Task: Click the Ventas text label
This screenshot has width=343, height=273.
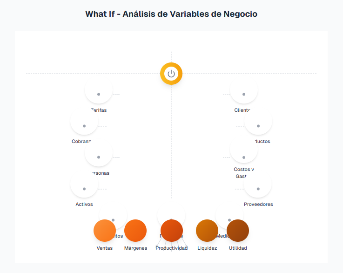Action: [x=105, y=248]
